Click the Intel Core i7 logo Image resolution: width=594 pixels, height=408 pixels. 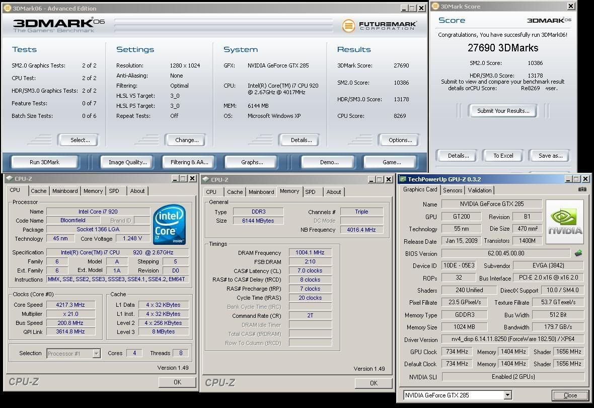pos(170,225)
